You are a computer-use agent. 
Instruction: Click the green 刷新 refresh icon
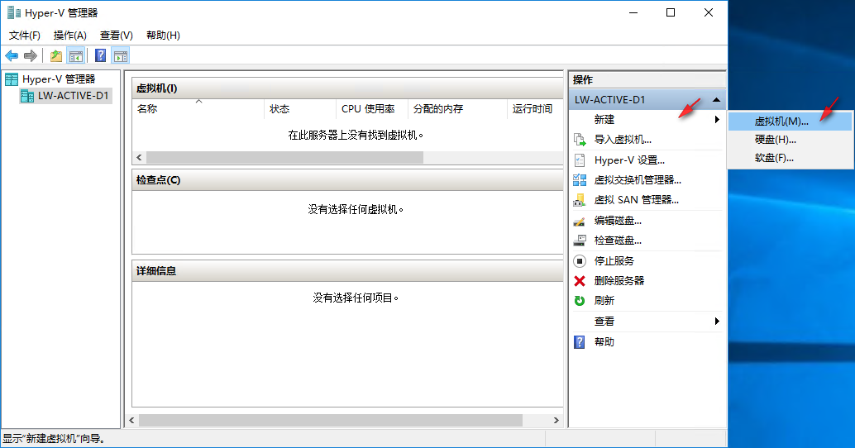[580, 300]
